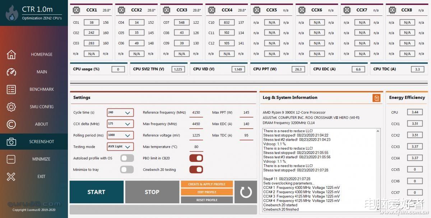Click the CCX1 chip icon

[x=76, y=10]
